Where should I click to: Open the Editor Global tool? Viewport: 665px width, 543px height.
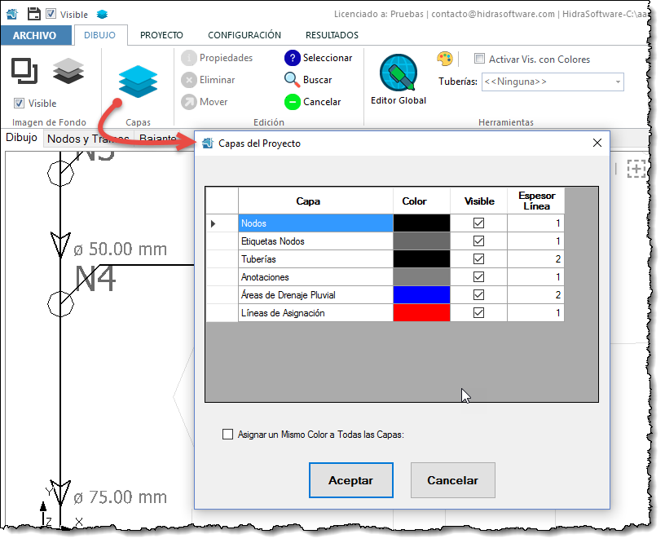(x=398, y=75)
